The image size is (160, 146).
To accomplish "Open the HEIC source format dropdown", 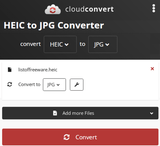I will [60, 44].
